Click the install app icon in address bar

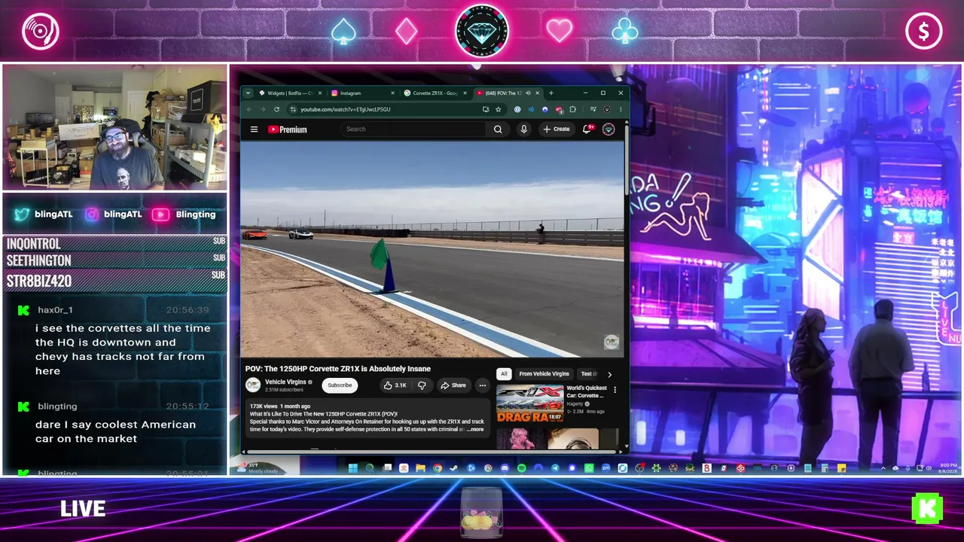(486, 109)
